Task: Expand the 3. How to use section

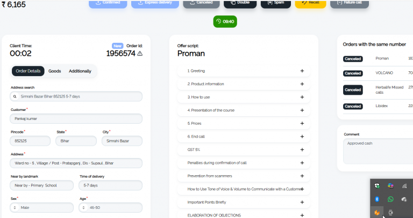Action: coord(244,97)
